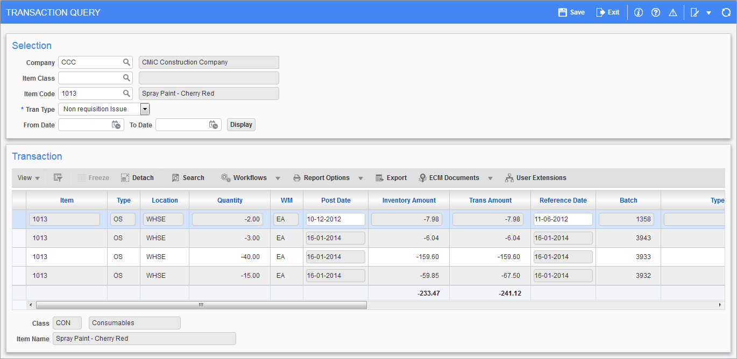Viewport: 737px width, 359px height.
Task: Click the information icon in header
Action: 639,12
